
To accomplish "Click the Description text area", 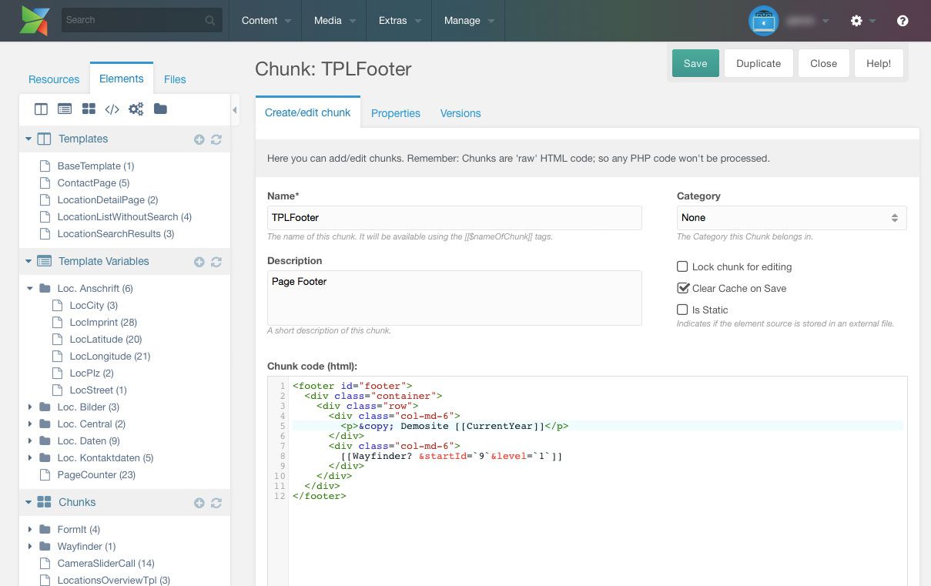I will click(454, 297).
